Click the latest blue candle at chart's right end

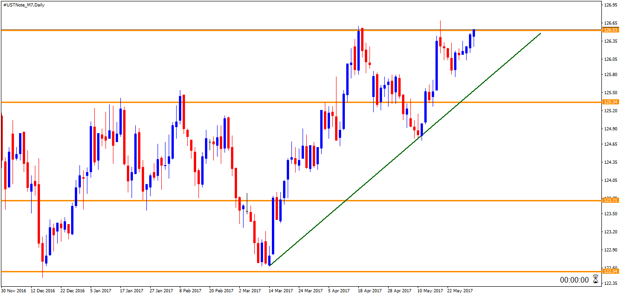tap(474, 33)
